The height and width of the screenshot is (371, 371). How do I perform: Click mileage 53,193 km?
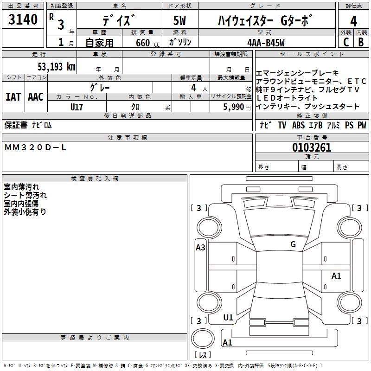[57, 67]
